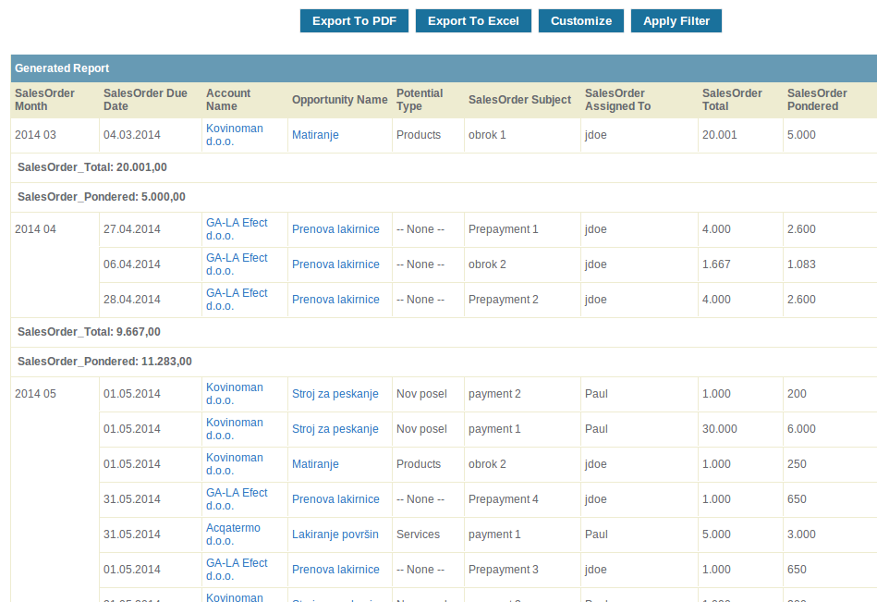The width and height of the screenshot is (877, 602).
Task: Open Prenova lakirnice in the Prepayment 3 row
Action: coord(335,570)
